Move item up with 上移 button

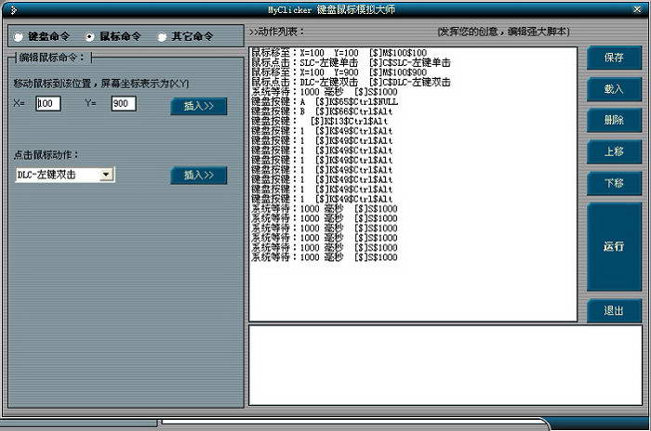click(614, 151)
